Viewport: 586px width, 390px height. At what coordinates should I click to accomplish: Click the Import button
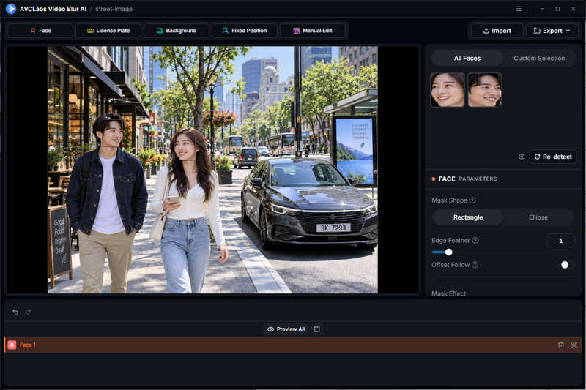click(497, 31)
